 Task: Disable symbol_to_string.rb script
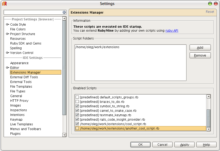[77, 106]
